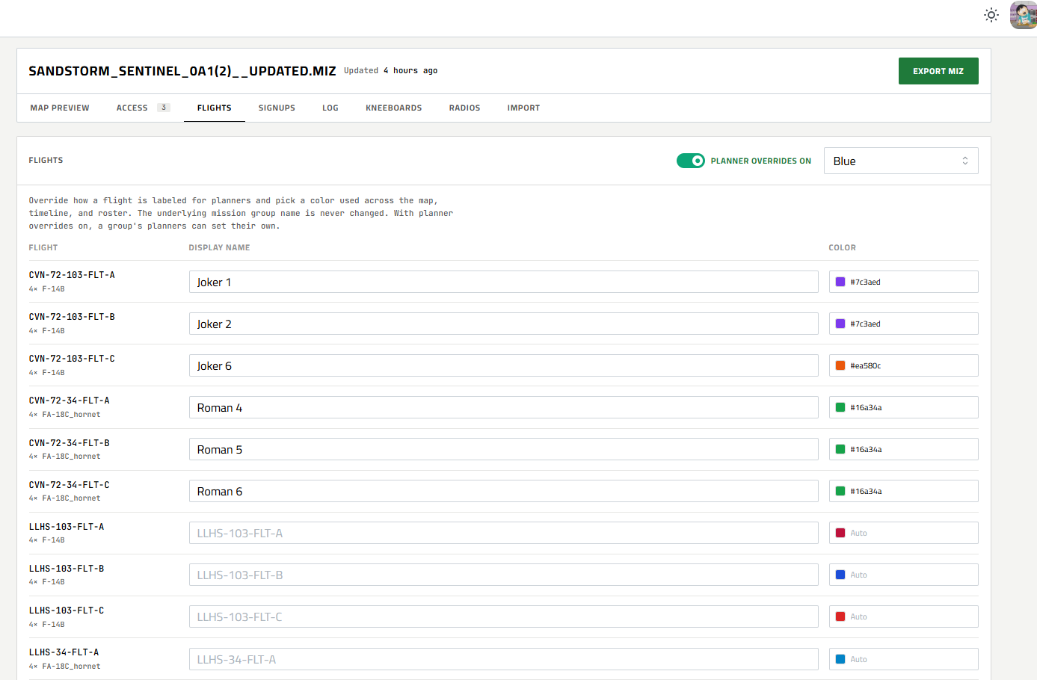Click the CVN-72-103-FLT-A flight name
Image resolution: width=1037 pixels, height=680 pixels.
tap(72, 275)
